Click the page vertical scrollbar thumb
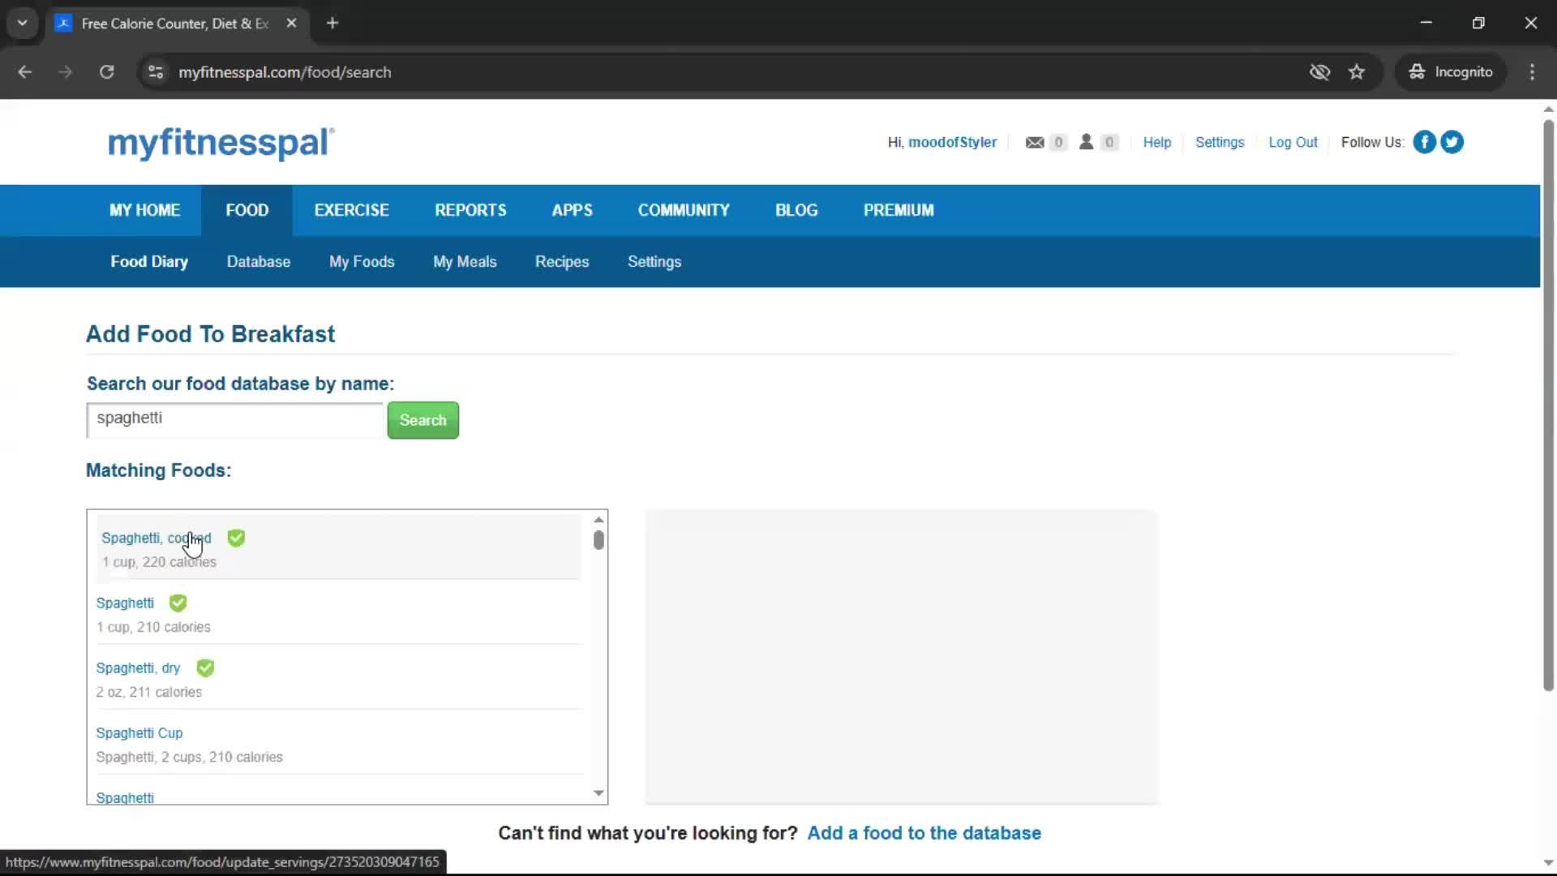This screenshot has height=876, width=1557. [x=1548, y=406]
